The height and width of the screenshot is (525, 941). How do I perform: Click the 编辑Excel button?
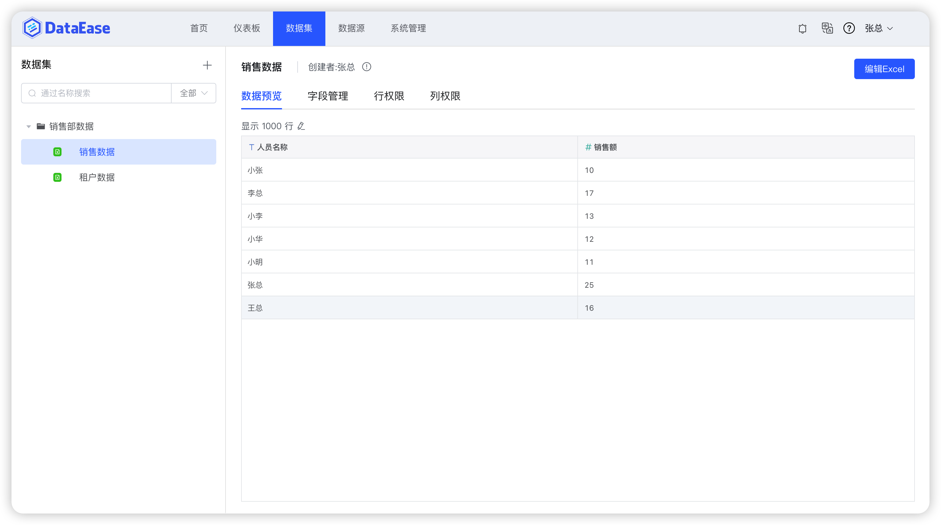[x=884, y=69]
